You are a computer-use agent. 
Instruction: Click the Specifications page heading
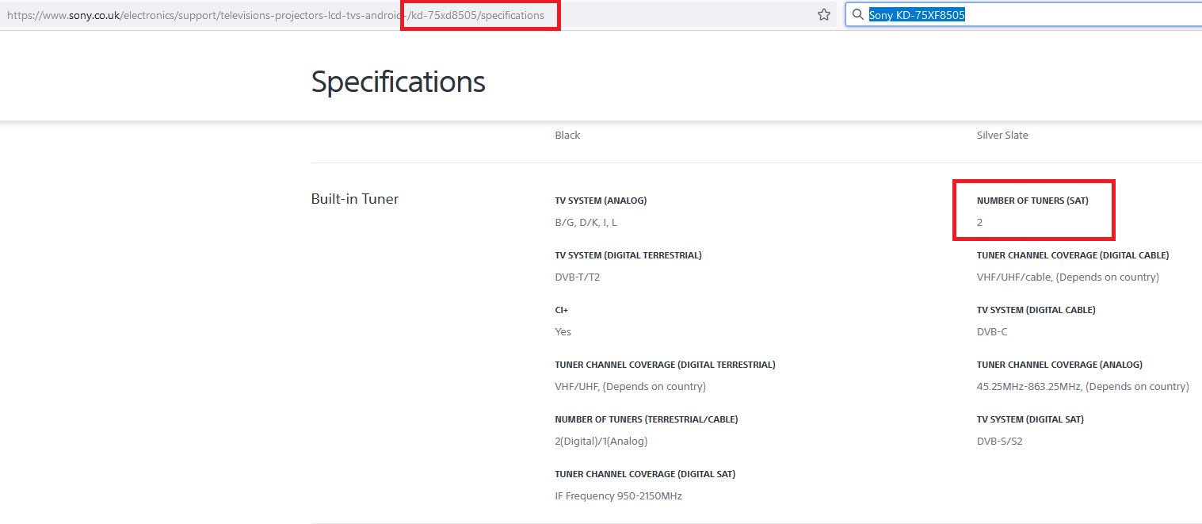pos(398,82)
